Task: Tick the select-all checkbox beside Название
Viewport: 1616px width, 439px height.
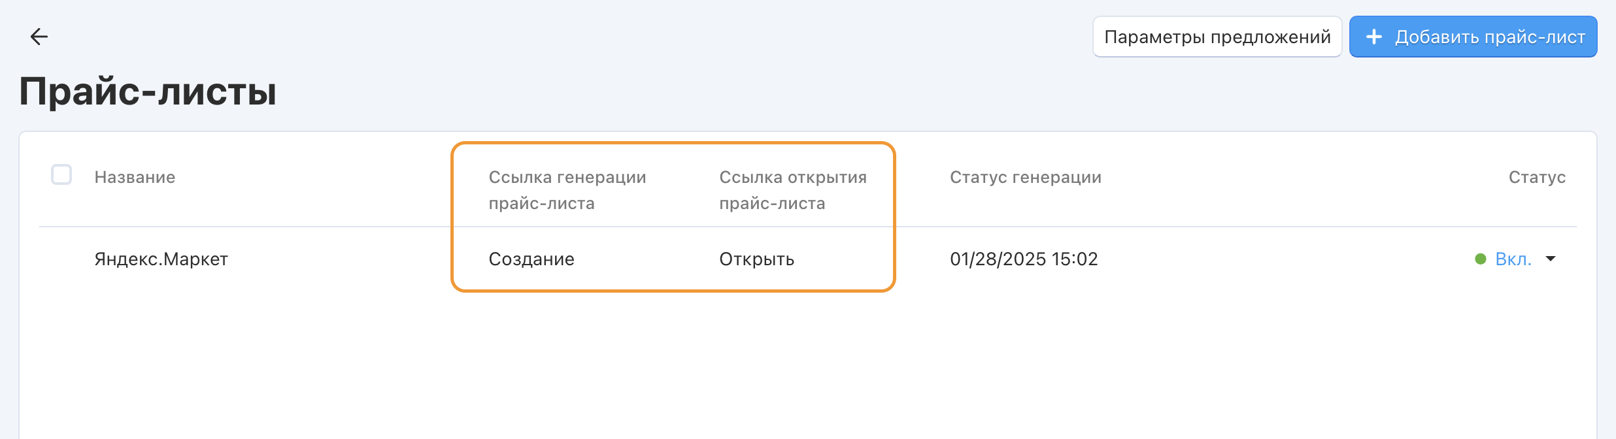Action: (61, 175)
